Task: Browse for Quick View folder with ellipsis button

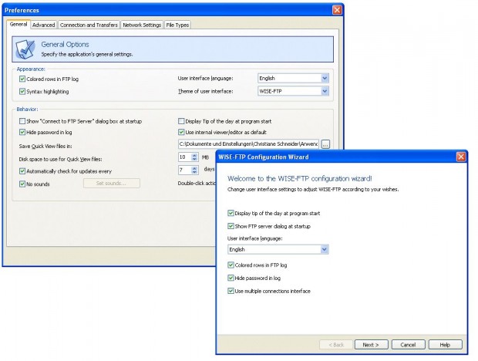Action: [x=325, y=144]
